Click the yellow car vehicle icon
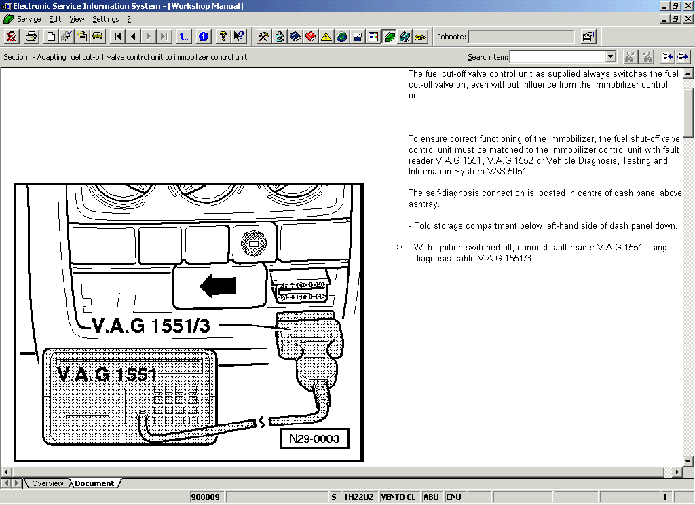 coord(98,37)
